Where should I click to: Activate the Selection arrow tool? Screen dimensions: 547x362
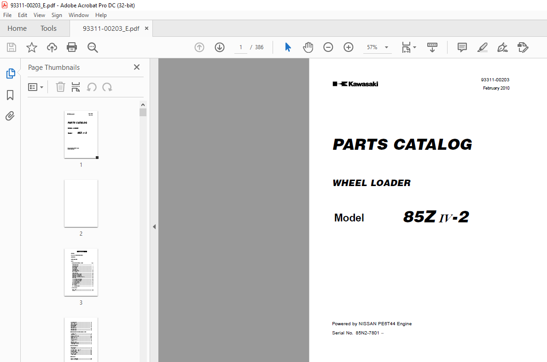point(288,47)
